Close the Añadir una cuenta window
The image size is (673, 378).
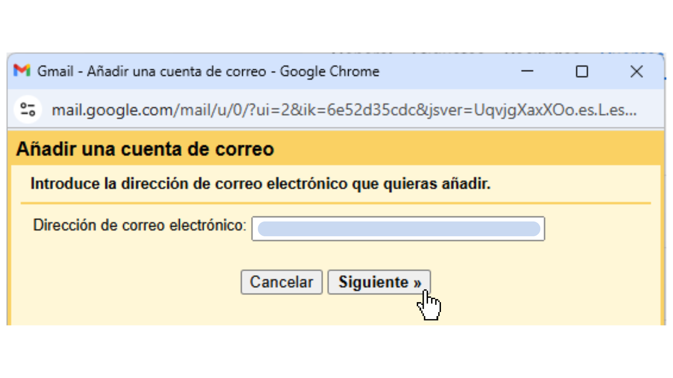point(637,72)
